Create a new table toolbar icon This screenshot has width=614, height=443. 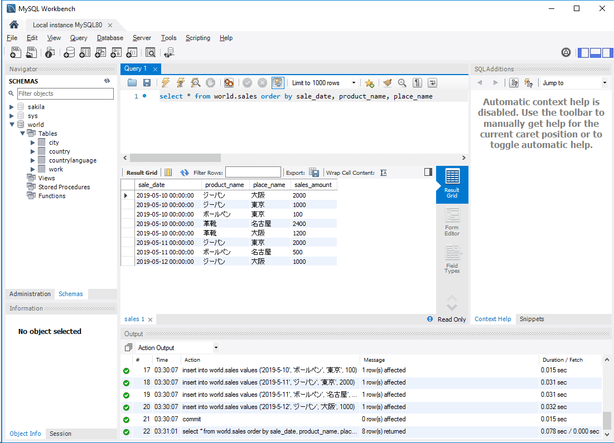85,52
